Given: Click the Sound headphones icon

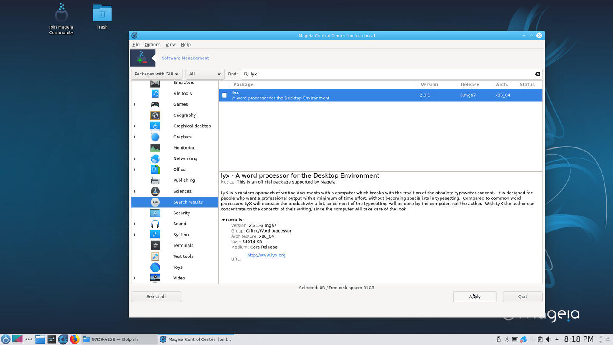Looking at the screenshot, I should [155, 224].
